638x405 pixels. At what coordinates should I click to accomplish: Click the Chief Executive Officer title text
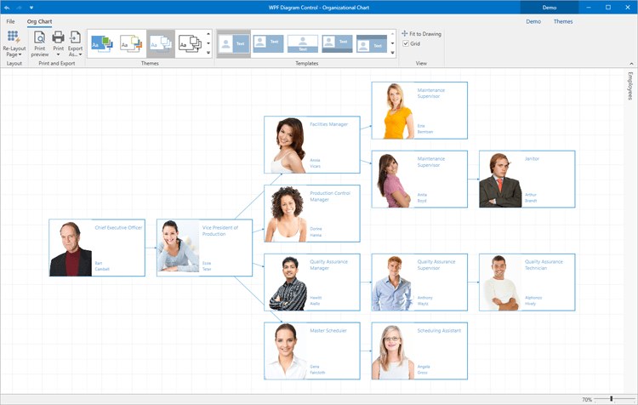coord(118,227)
